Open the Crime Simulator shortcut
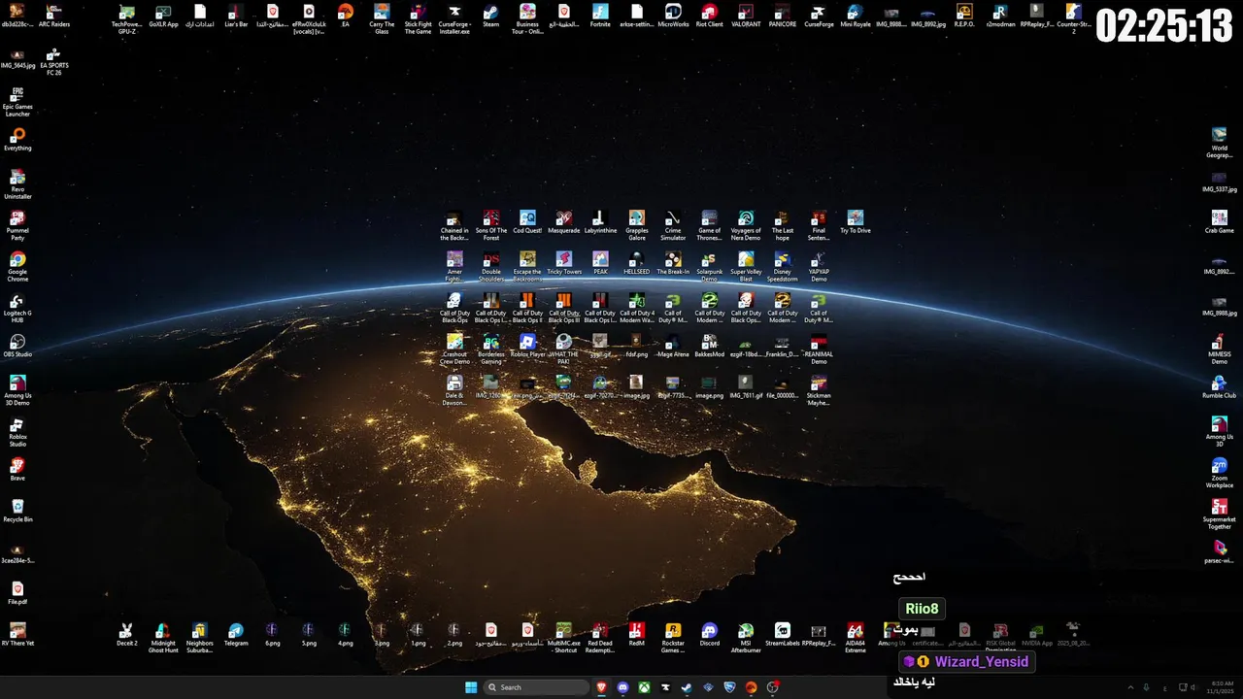This screenshot has width=1243, height=699. click(673, 225)
